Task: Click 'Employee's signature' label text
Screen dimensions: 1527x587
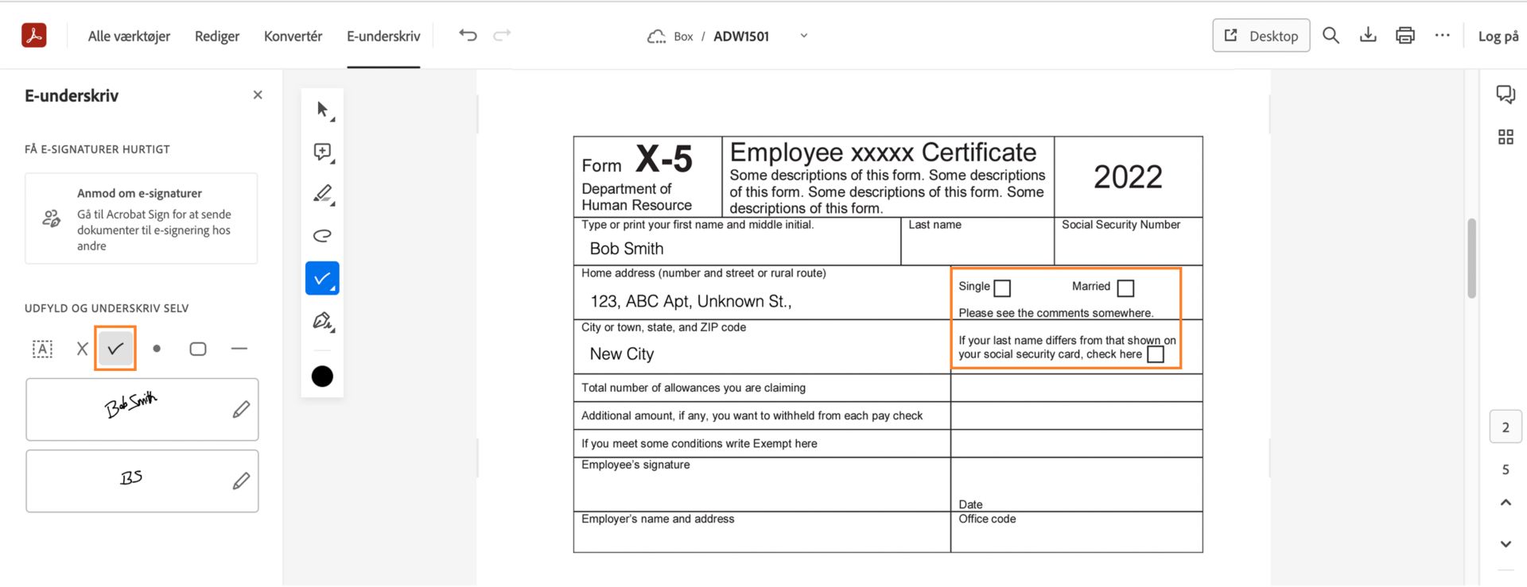Action: coord(635,465)
